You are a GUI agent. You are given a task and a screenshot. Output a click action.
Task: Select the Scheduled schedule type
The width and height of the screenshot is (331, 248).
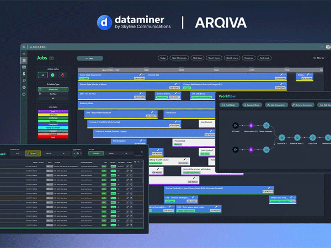coord(53,89)
